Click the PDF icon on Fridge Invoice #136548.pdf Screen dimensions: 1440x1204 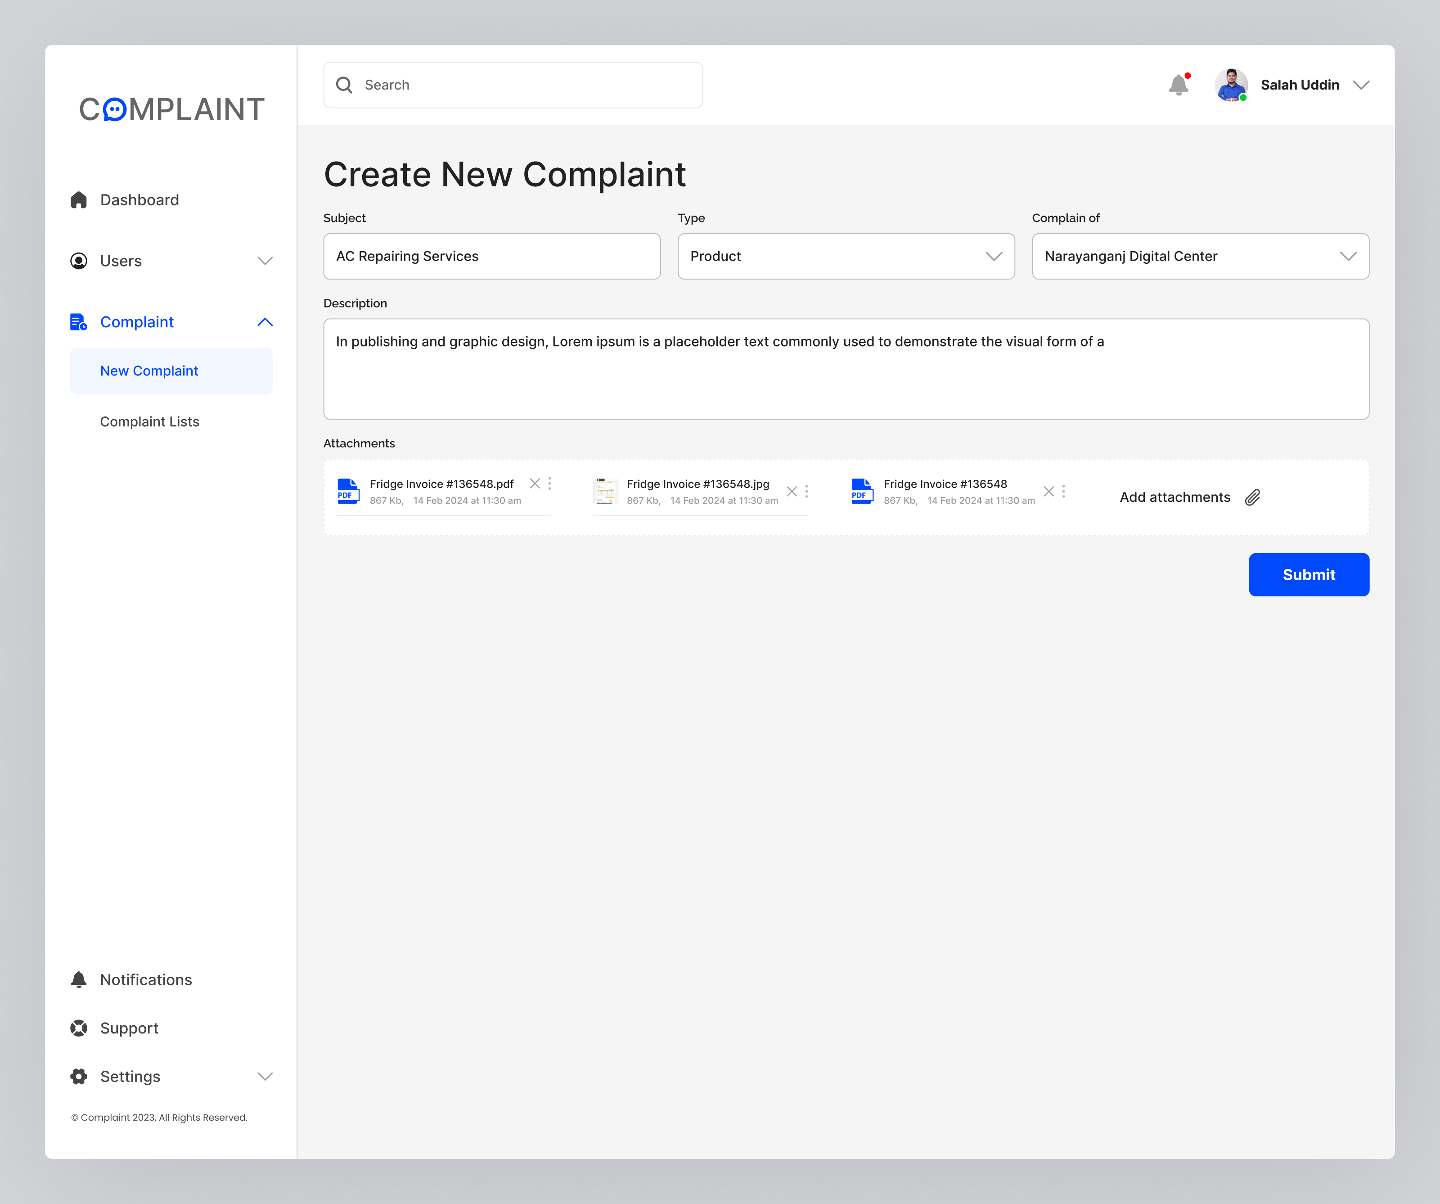pyautogui.click(x=348, y=491)
